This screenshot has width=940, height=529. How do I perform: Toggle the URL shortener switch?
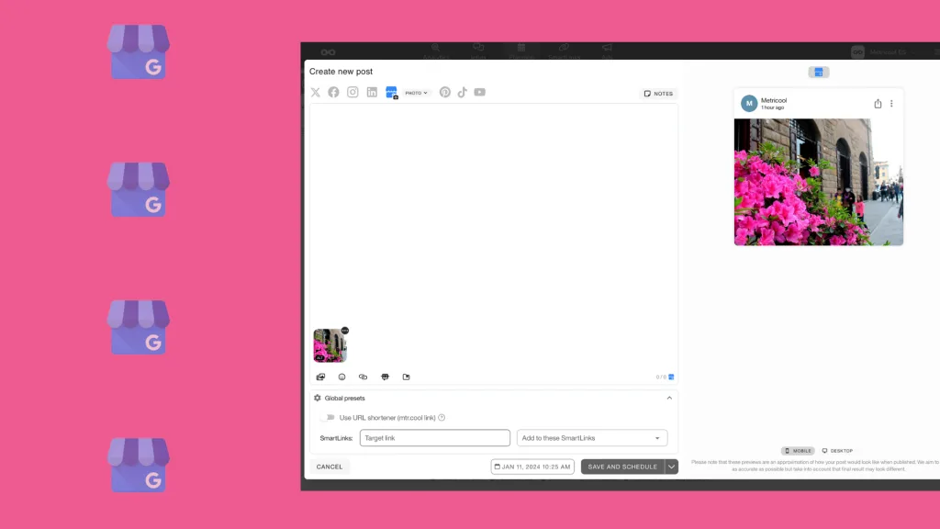tap(328, 417)
